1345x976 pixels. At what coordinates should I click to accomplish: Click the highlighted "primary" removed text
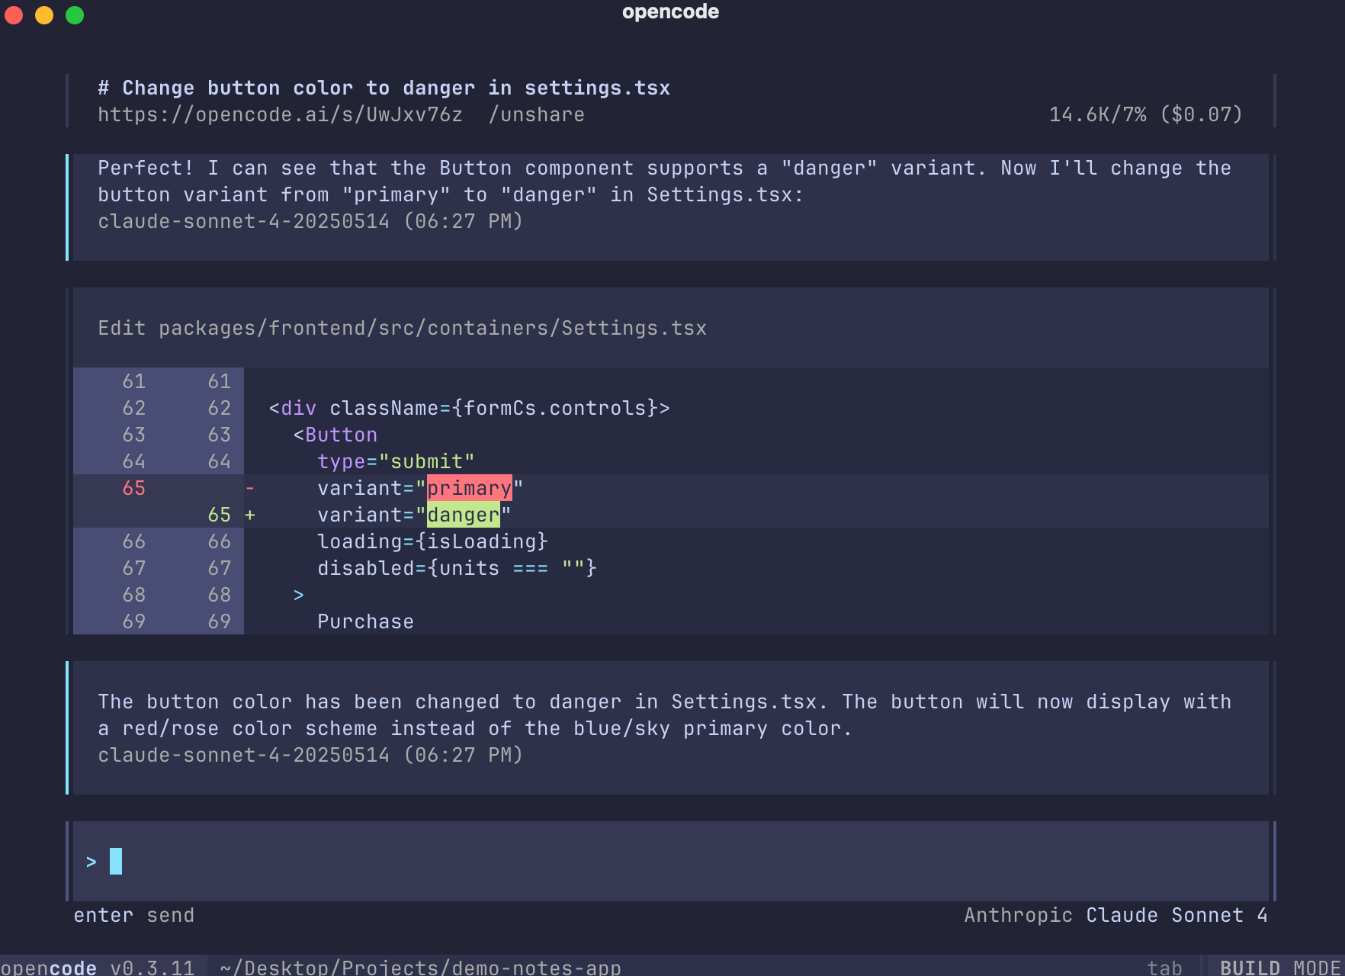coord(469,488)
